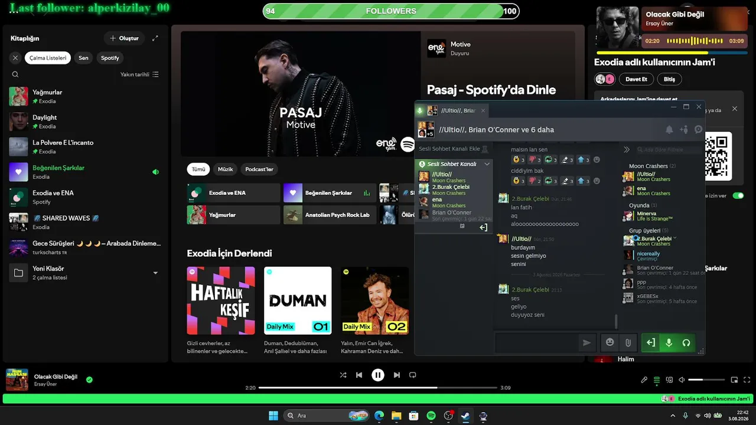Expand the library panel to full view
Image resolution: width=756 pixels, height=425 pixels.
(155, 38)
